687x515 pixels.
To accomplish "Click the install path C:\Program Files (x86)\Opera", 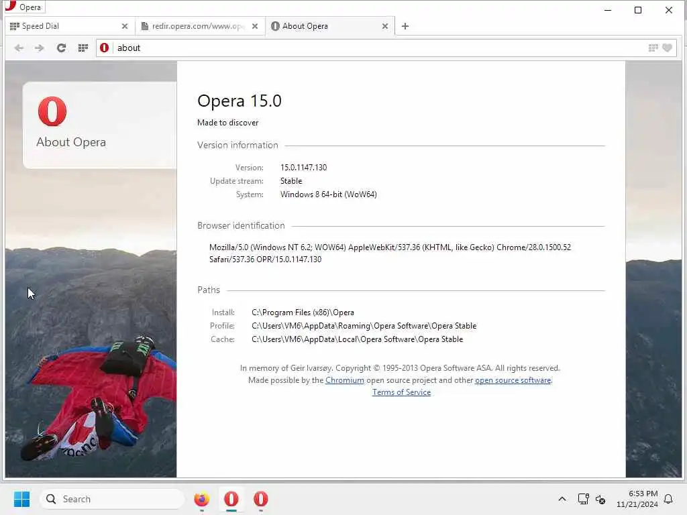I will tap(303, 312).
